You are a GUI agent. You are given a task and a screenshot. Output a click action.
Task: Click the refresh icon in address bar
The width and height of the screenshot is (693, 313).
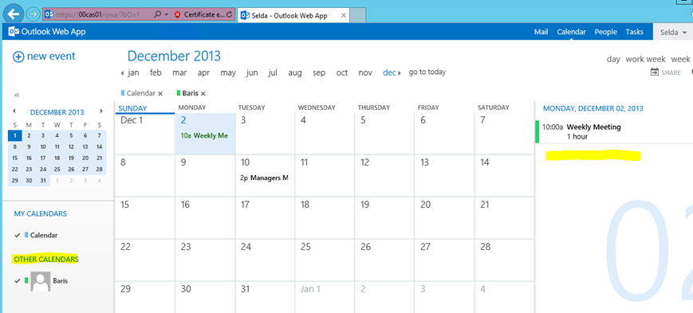click(229, 14)
